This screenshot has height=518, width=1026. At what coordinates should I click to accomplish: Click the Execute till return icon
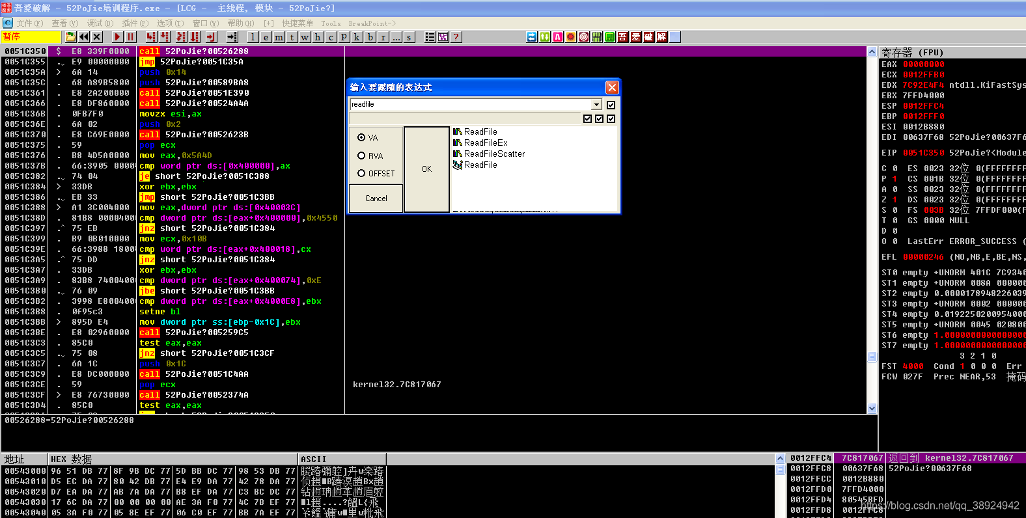212,37
